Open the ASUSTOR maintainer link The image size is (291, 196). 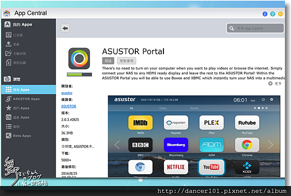pyautogui.click(x=69, y=106)
